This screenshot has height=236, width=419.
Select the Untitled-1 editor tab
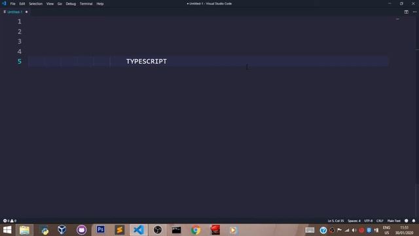click(x=14, y=12)
